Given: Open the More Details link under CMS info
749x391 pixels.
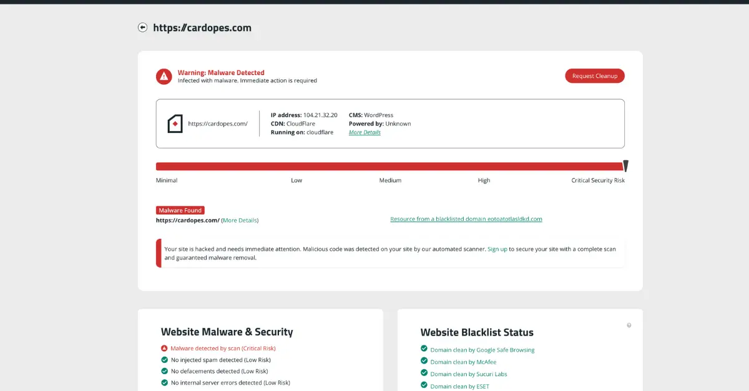Looking at the screenshot, I should click(x=365, y=132).
